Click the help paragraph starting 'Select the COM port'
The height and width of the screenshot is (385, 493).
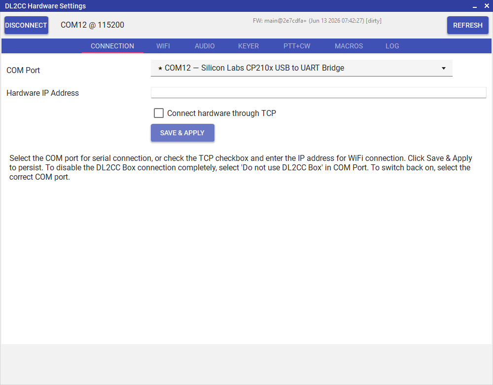tap(241, 167)
